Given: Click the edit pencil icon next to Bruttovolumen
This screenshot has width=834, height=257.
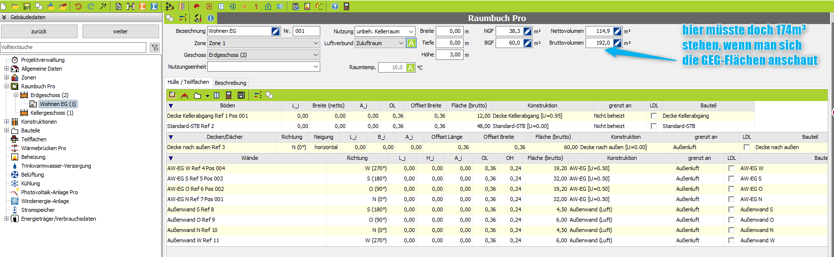Looking at the screenshot, I should (617, 43).
